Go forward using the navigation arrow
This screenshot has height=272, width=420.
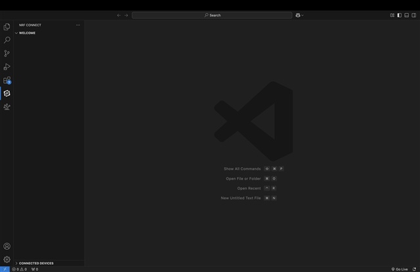126,15
